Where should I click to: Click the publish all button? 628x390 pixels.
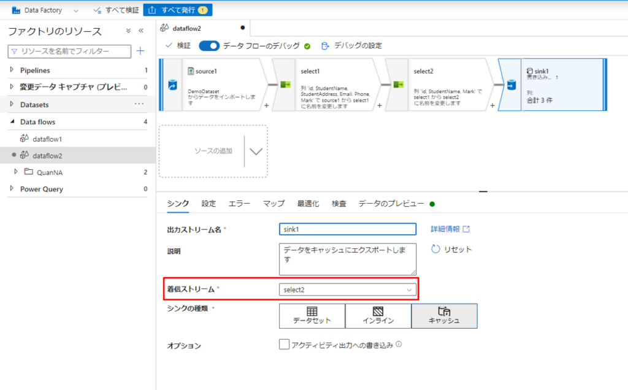point(177,10)
